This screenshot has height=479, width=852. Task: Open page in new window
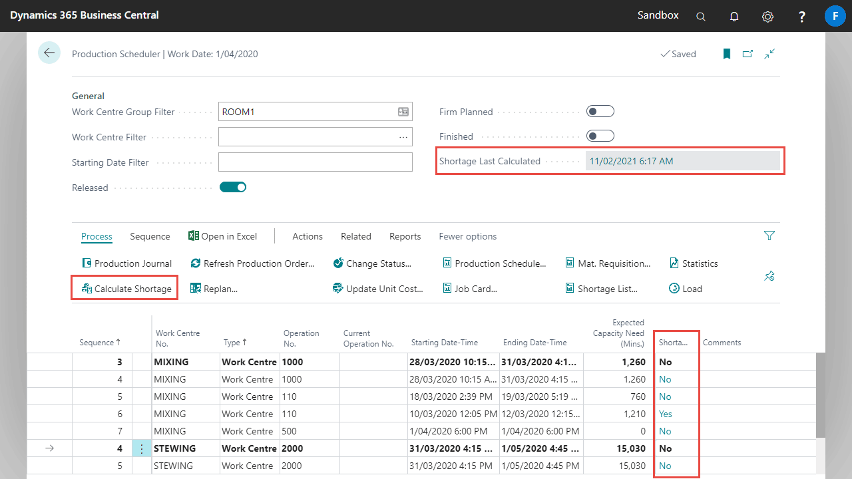click(747, 54)
